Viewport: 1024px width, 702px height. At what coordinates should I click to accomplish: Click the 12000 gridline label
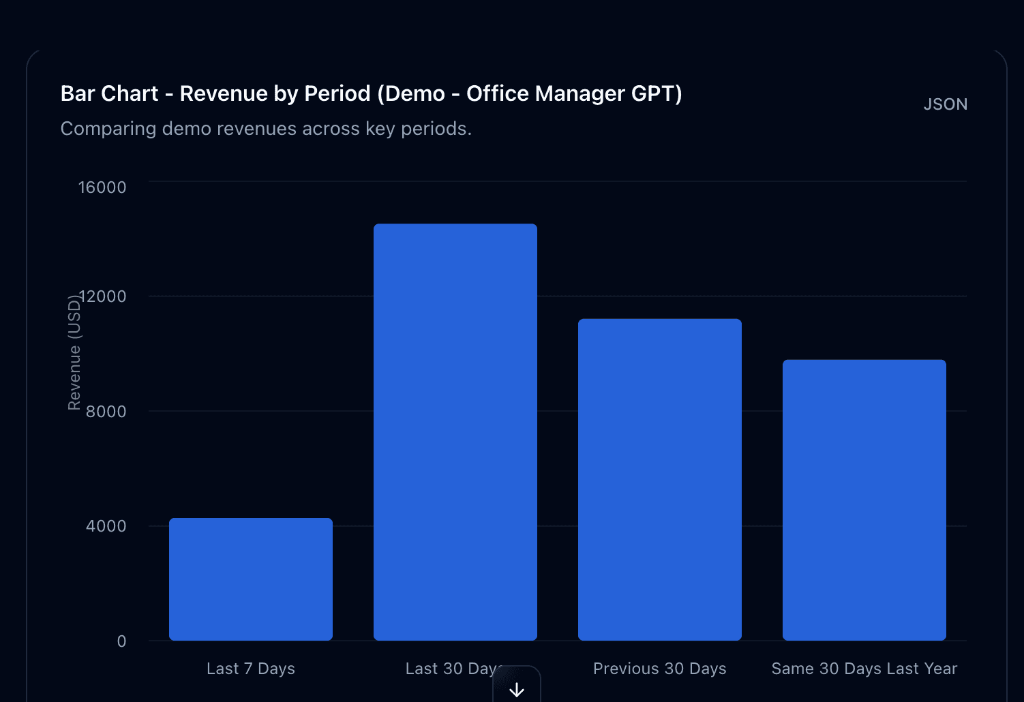pyautogui.click(x=103, y=296)
